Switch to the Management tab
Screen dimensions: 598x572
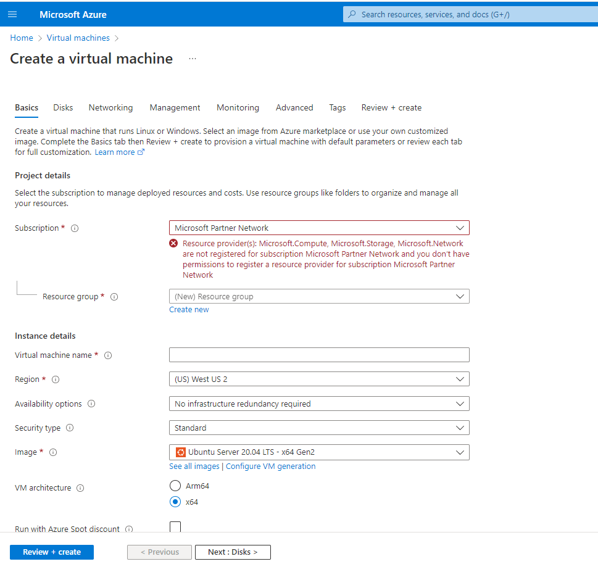tap(175, 108)
